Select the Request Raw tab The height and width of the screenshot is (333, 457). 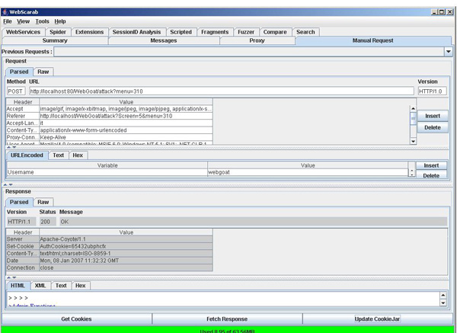(43, 72)
